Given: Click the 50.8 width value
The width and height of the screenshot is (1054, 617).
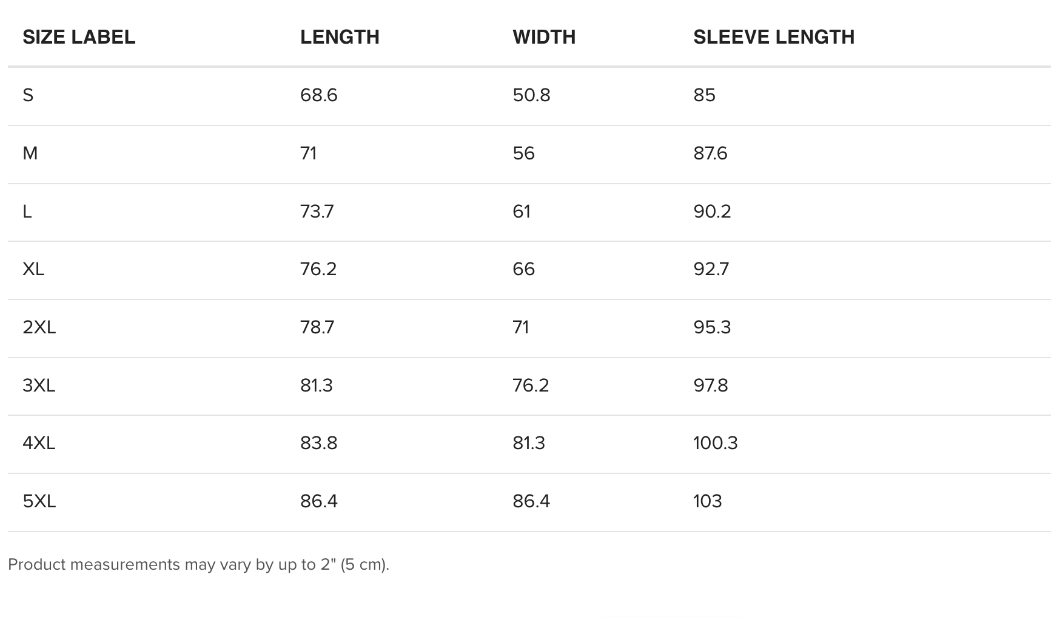Looking at the screenshot, I should tap(531, 95).
